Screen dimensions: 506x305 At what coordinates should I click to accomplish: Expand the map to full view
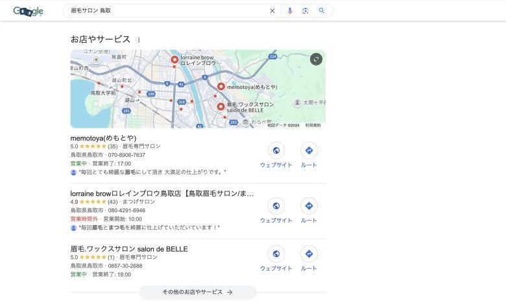click(x=316, y=59)
